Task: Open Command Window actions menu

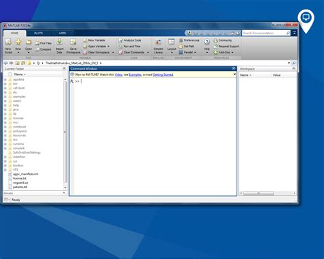Action: [x=234, y=68]
